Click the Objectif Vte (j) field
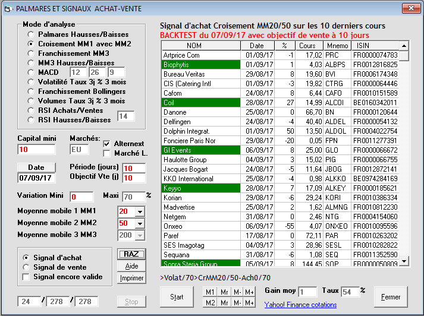This screenshot has height=316, width=424. pos(134,178)
